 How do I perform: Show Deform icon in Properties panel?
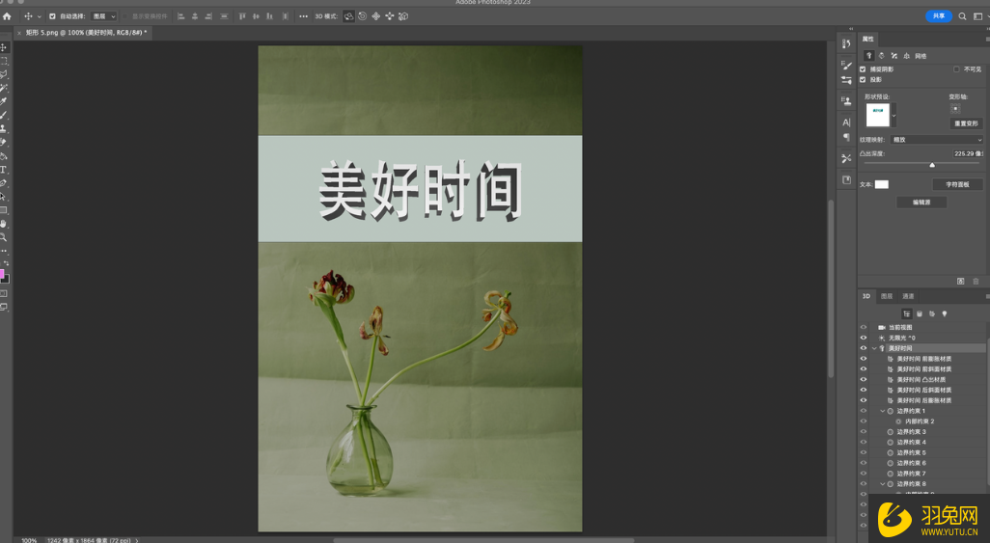click(x=881, y=56)
